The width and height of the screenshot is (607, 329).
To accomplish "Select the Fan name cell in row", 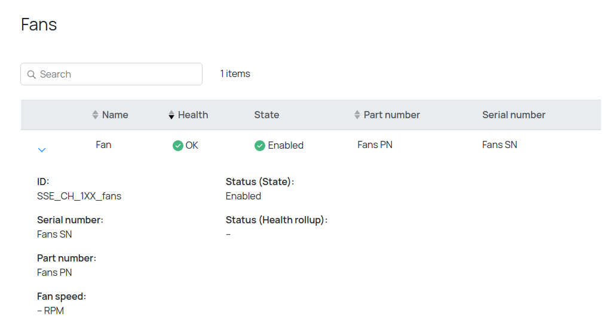I will 103,144.
